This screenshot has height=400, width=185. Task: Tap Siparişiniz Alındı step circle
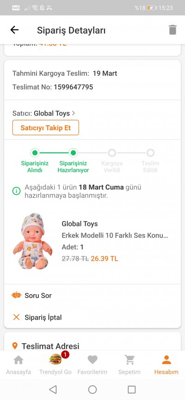pyautogui.click(x=35, y=153)
